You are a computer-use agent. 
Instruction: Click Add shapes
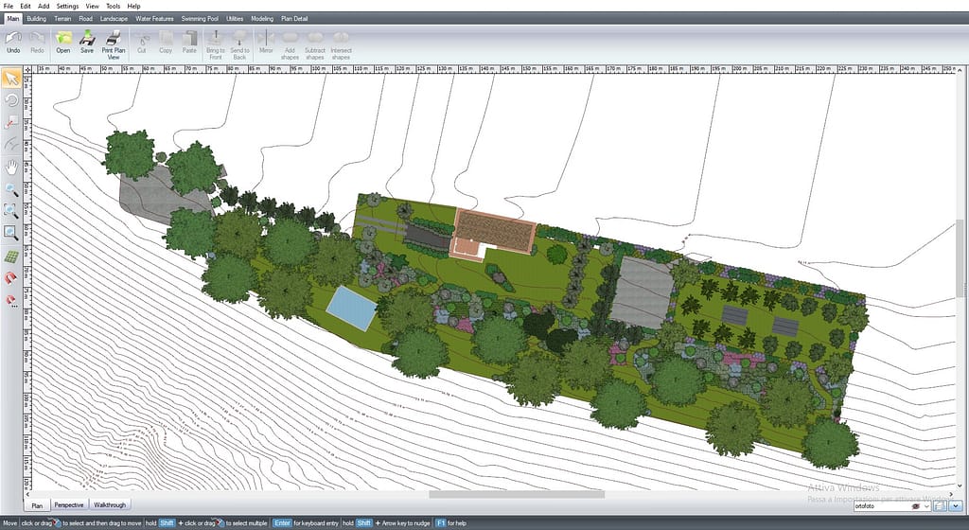(x=290, y=45)
